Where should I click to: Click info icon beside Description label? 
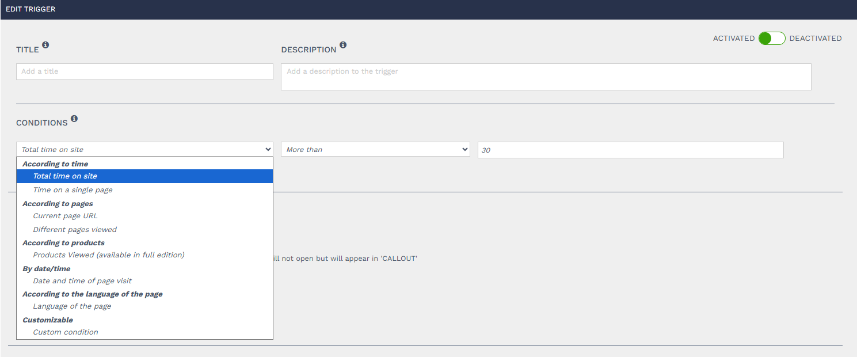point(343,45)
